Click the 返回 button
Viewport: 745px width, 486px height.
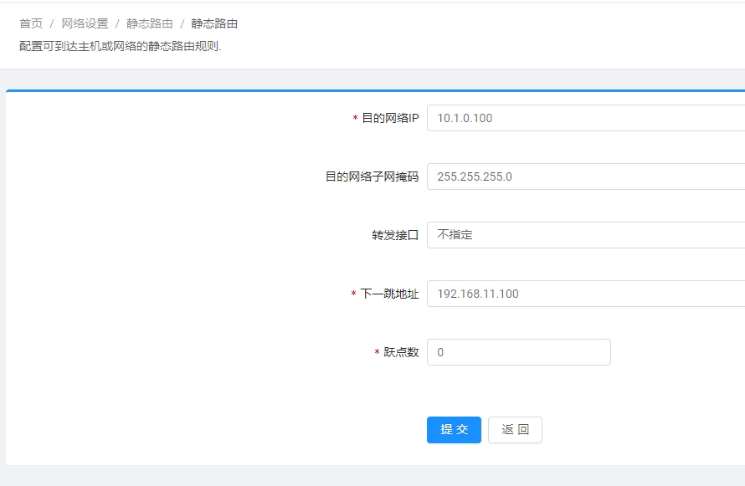515,430
